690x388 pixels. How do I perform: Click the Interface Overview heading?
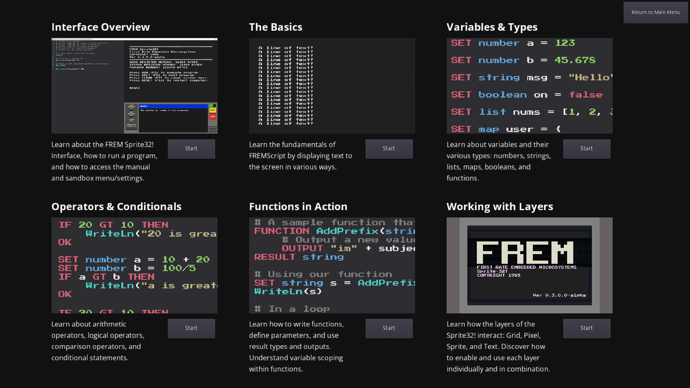click(x=101, y=27)
